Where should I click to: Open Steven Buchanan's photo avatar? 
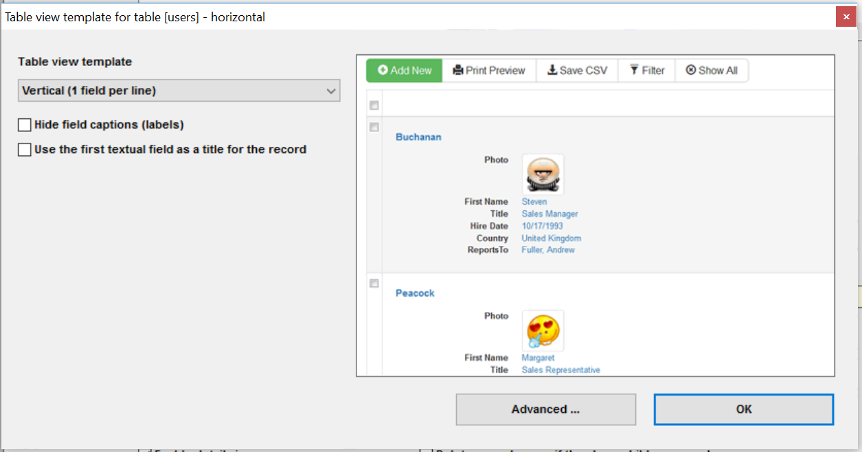[542, 174]
